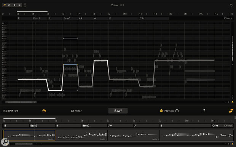Select the orange highlighted pitch segment
The image size is (236, 147).
70,65
